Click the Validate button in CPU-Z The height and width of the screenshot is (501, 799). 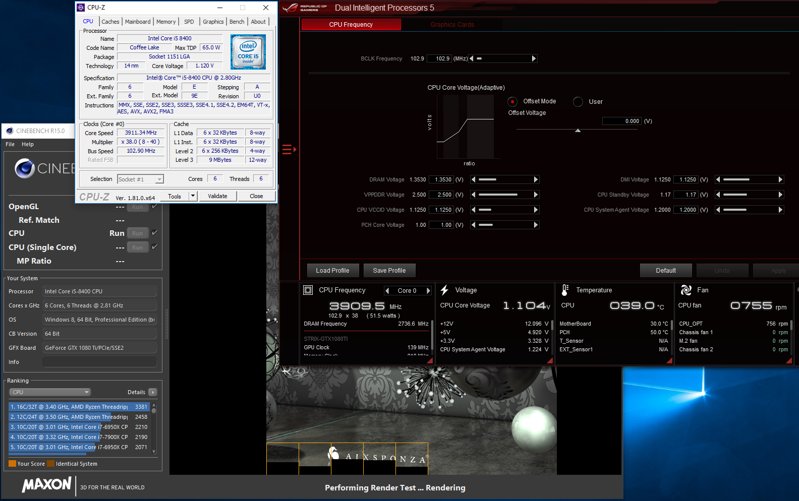(217, 196)
